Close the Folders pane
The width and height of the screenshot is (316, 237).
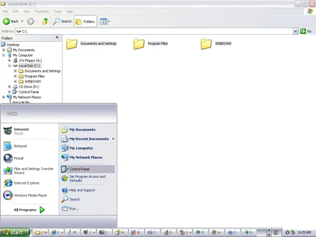(57, 37)
